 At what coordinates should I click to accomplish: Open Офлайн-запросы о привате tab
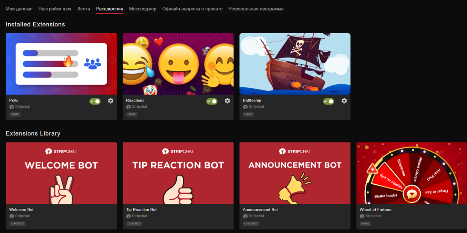click(x=192, y=9)
